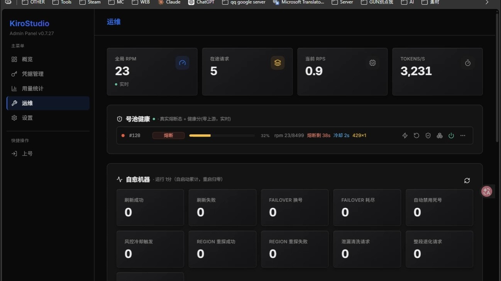Click the 全局 RPM value 23
Viewport: 501px width, 281px height.
coord(122,71)
